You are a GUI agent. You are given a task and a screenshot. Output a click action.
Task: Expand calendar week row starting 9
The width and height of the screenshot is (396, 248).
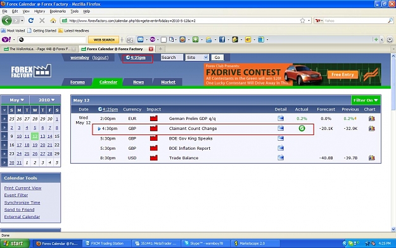(x=4, y=136)
